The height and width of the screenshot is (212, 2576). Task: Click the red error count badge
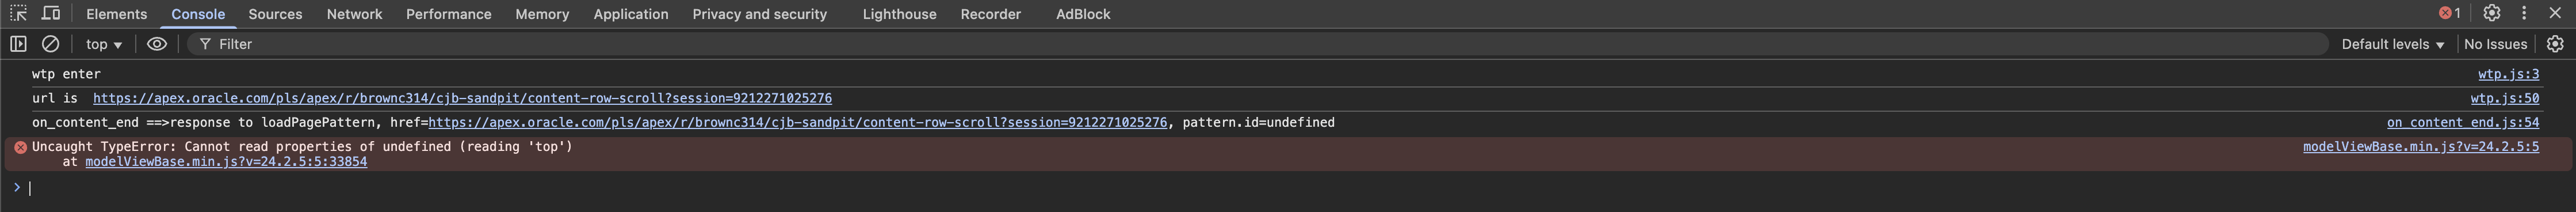(2450, 13)
